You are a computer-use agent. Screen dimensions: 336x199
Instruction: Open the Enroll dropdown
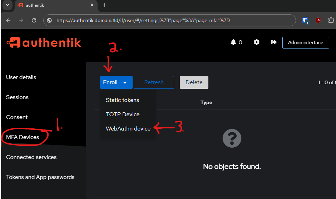pyautogui.click(x=116, y=82)
